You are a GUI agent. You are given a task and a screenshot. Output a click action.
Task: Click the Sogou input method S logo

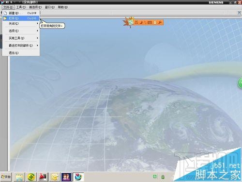[x=131, y=22]
